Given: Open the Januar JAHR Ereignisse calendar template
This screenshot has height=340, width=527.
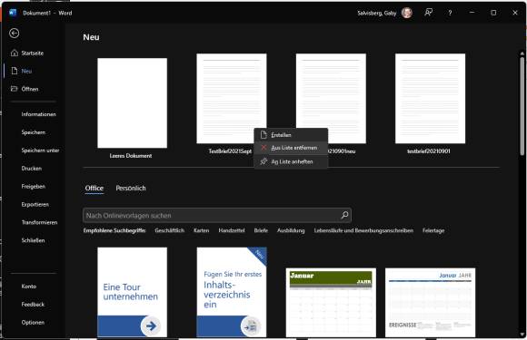Looking at the screenshot, I should 430,303.
